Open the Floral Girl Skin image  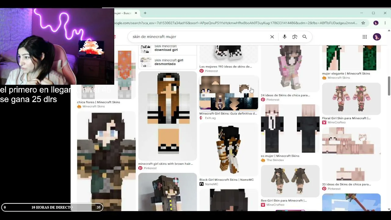pyautogui.click(x=352, y=99)
